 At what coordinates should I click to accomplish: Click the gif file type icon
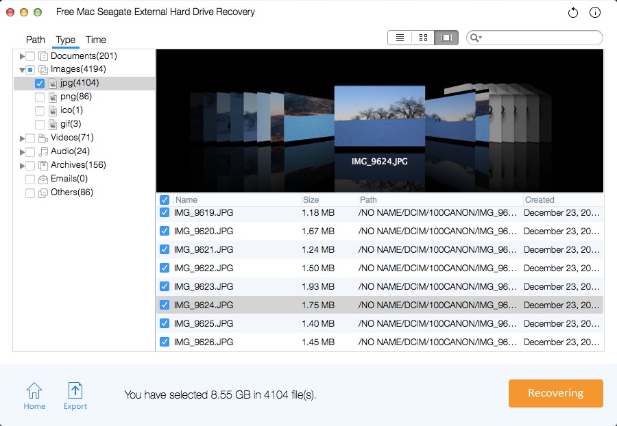click(53, 125)
